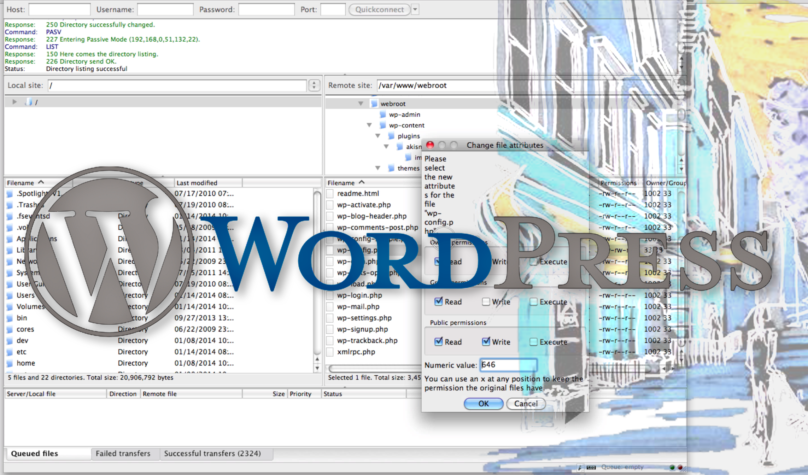The width and height of the screenshot is (808, 475).
Task: Click the dev folder icon
Action: point(10,341)
